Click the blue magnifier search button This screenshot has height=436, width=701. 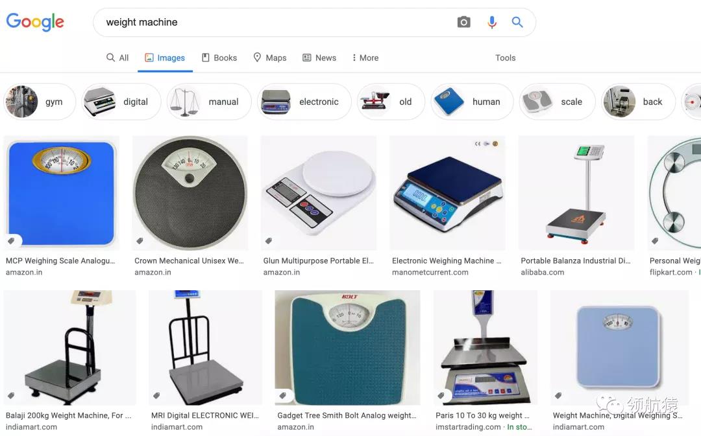(517, 22)
